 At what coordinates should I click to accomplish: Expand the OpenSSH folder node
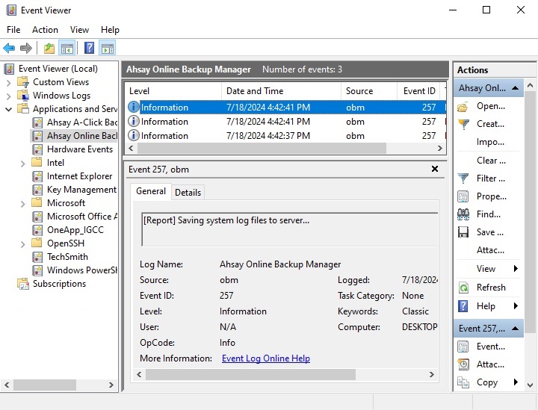[22, 243]
